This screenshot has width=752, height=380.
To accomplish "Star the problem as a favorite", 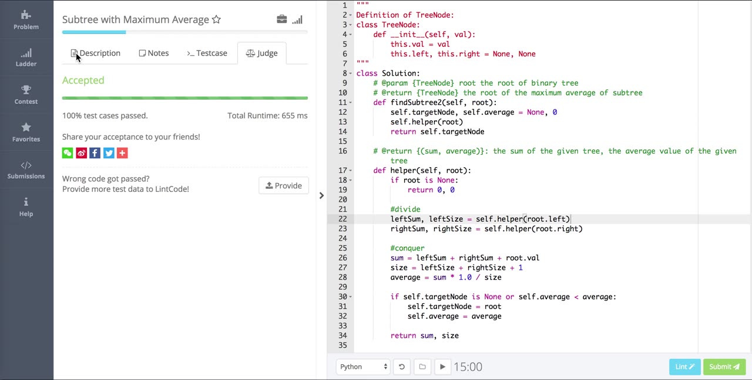I will click(x=216, y=19).
